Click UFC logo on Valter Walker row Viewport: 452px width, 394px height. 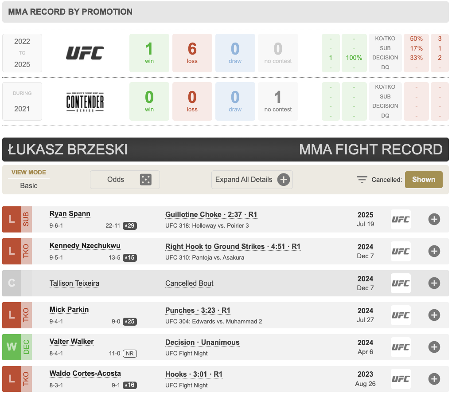[x=401, y=347]
